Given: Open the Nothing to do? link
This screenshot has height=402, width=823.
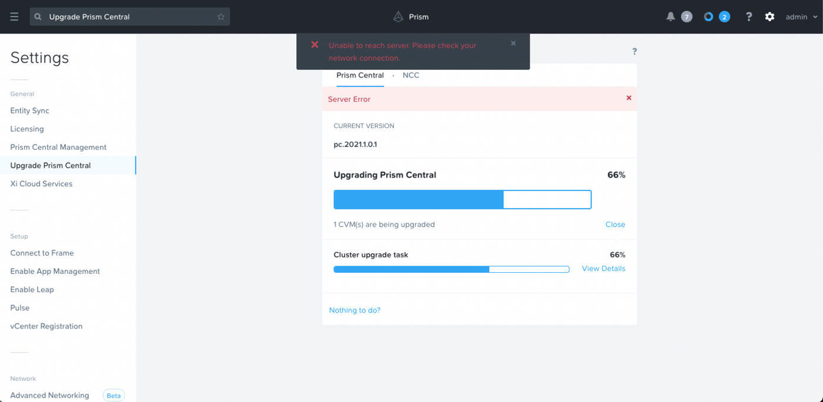Looking at the screenshot, I should coord(354,310).
